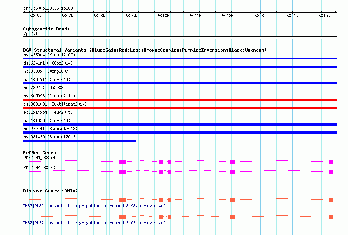Click the PMS2|NR_003085 transcript label
Viewport: 348px width, 235px height.
coord(40,167)
